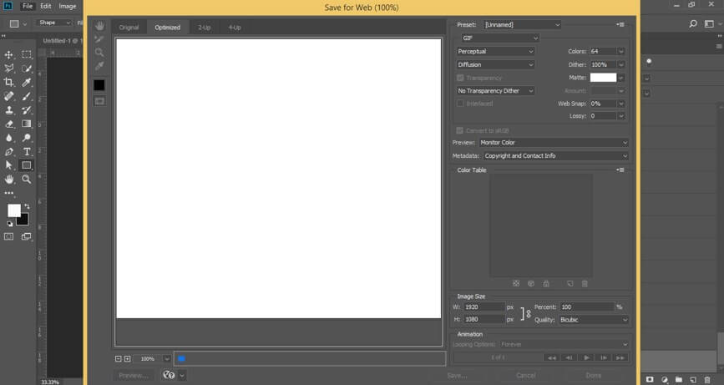
Task: Select the Clone Stamp tool
Action: [x=9, y=110]
